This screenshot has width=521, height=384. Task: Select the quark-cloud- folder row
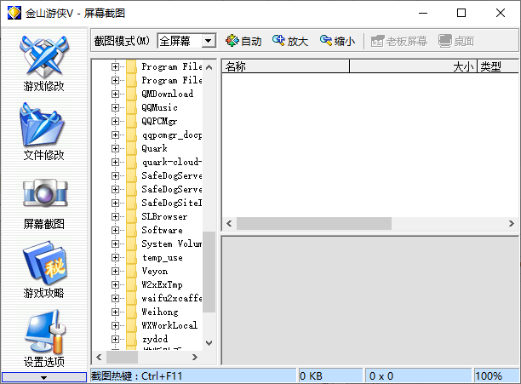point(172,162)
